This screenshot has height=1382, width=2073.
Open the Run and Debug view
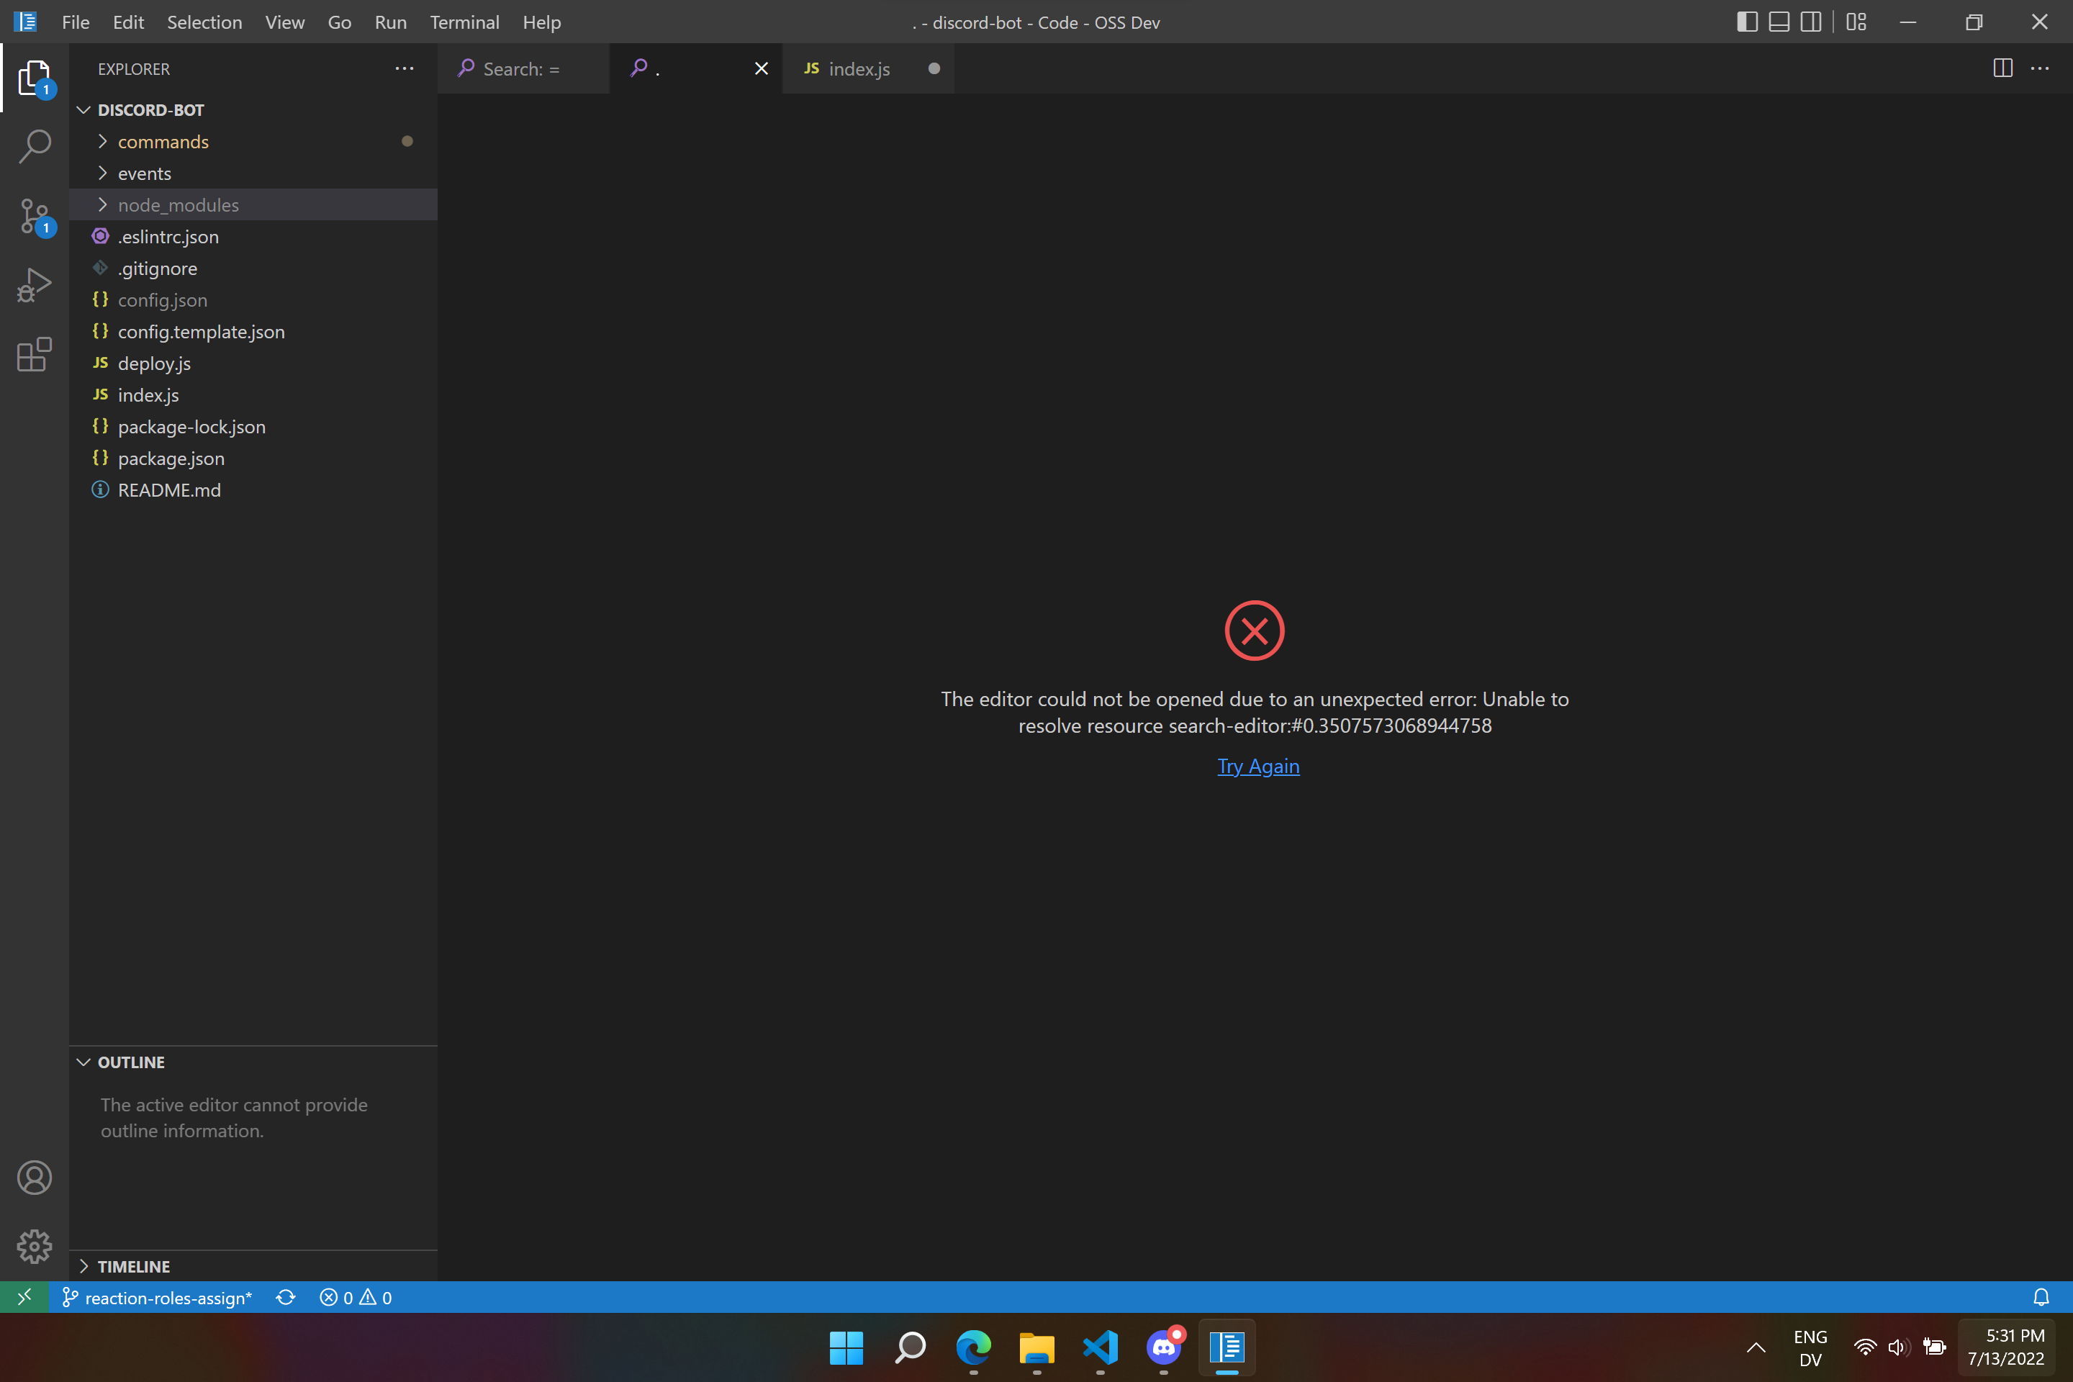(x=35, y=284)
